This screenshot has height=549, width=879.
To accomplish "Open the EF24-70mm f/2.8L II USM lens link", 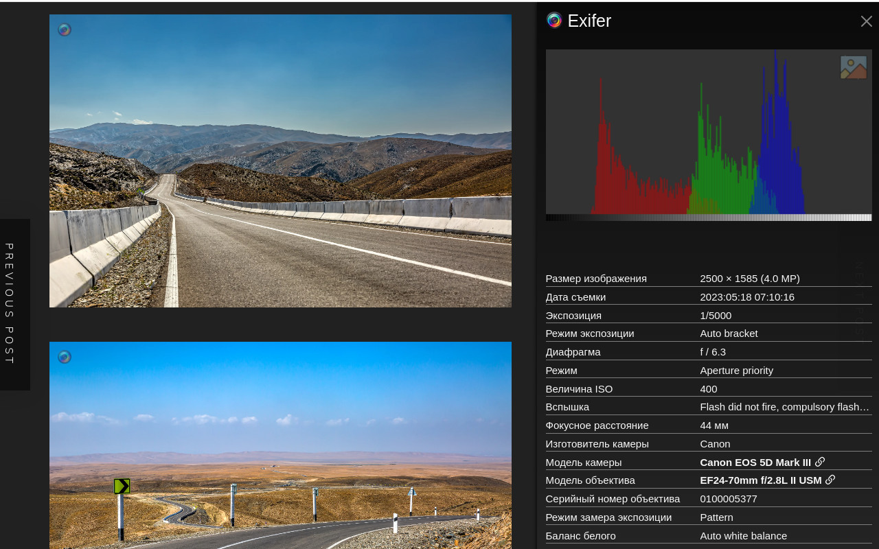I will (761, 480).
